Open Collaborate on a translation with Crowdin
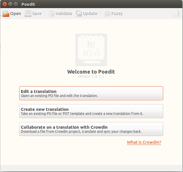 tap(91, 129)
